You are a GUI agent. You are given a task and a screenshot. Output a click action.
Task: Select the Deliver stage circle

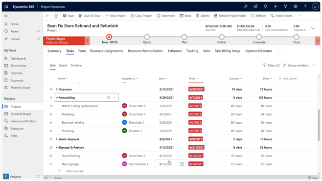coord(222,37)
